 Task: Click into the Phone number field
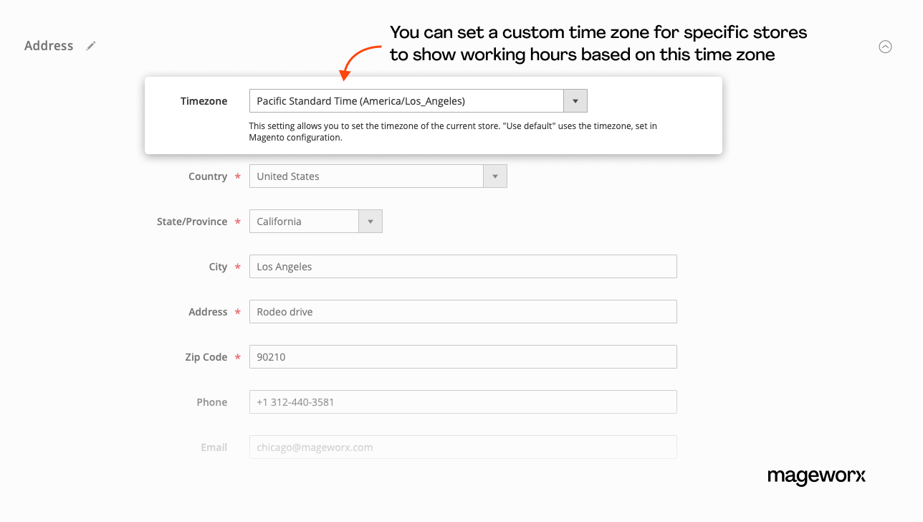[463, 402]
